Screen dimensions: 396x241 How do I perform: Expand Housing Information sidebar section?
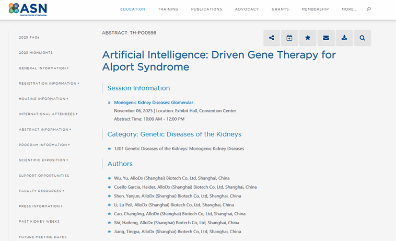pyautogui.click(x=43, y=99)
